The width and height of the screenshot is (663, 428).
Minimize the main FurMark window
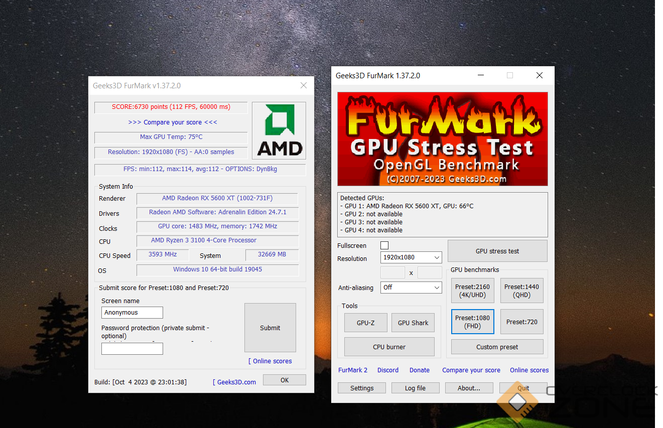(481, 76)
